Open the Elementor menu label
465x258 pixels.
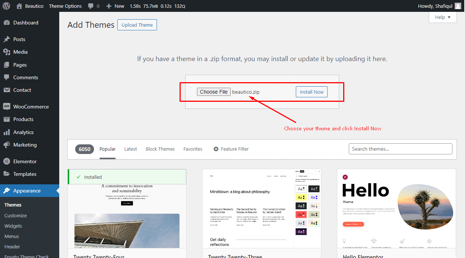tap(25, 161)
